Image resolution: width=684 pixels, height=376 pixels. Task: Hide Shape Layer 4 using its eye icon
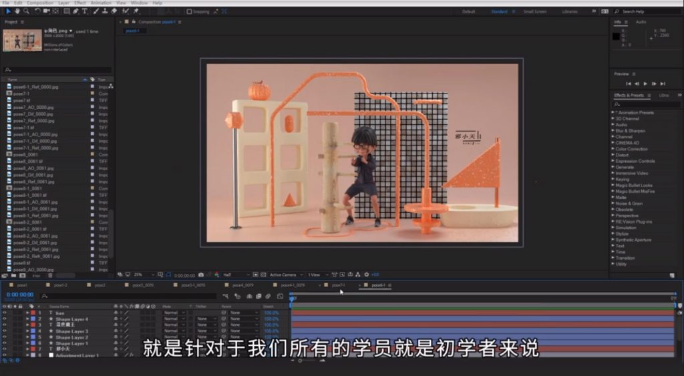point(4,319)
